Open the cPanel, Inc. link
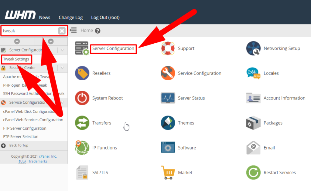The image size is (311, 191). click(48, 156)
